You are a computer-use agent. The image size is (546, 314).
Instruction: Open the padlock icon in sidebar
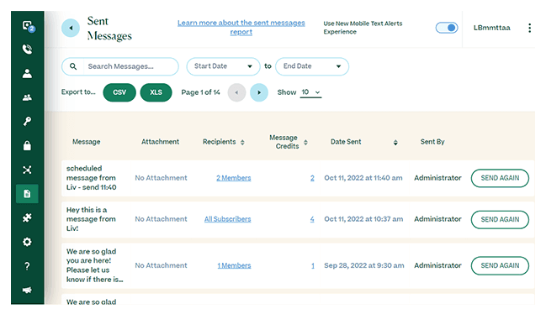tap(27, 145)
